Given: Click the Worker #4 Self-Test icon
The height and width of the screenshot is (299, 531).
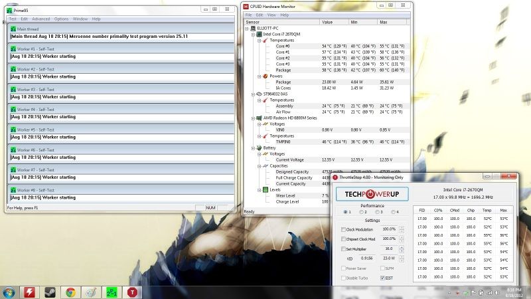Looking at the screenshot, I should [13, 110].
